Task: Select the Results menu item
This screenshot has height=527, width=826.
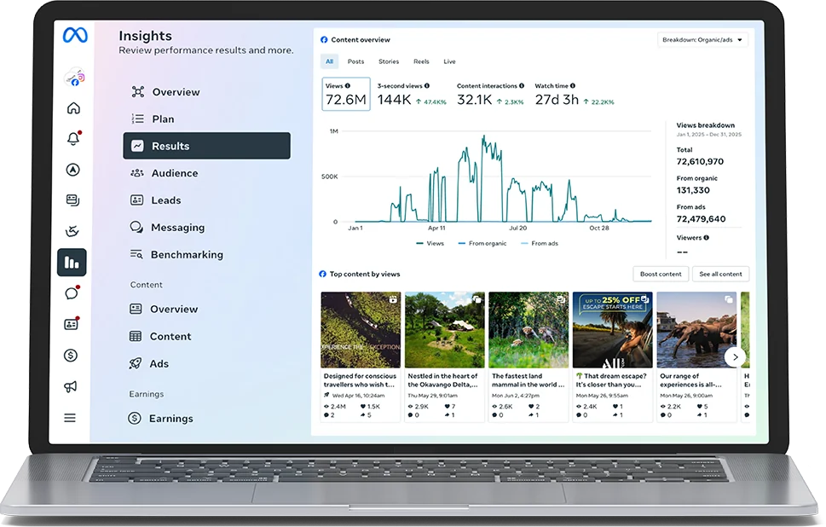Action: pos(206,146)
